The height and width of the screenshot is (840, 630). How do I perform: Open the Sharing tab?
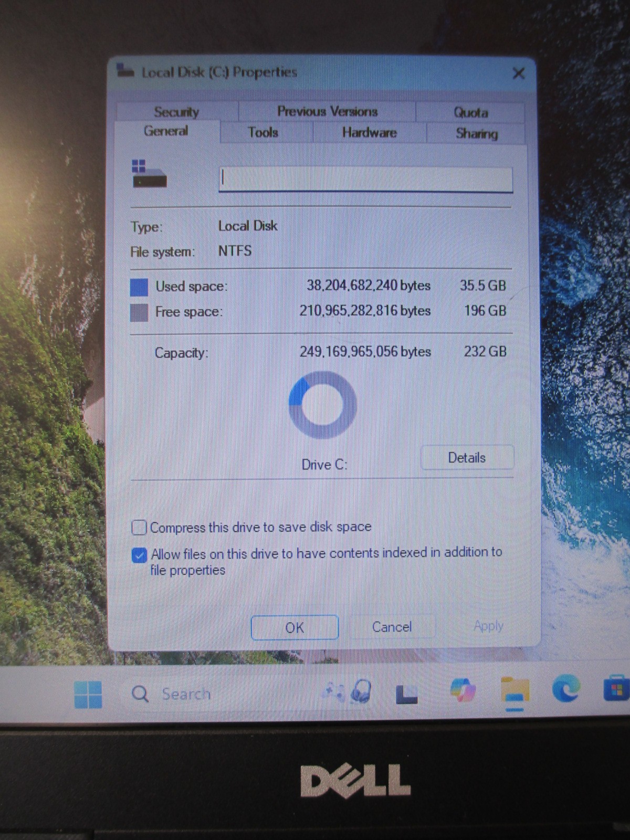[476, 133]
